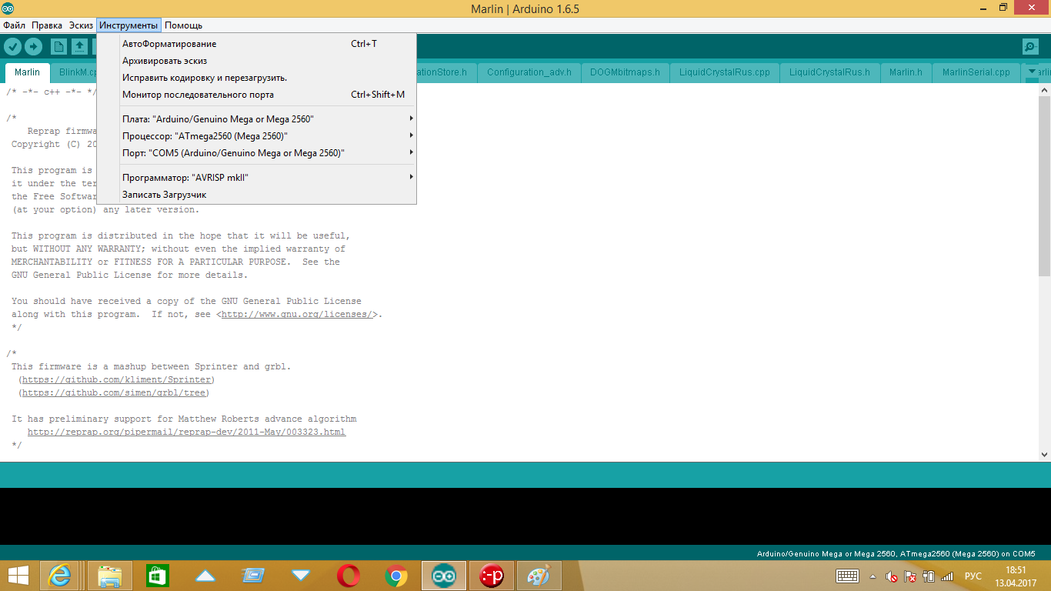Switch to the Configuration_adv.h tab
1051x591 pixels.
tap(529, 72)
